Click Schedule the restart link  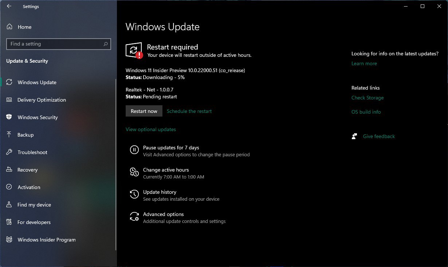(189, 111)
